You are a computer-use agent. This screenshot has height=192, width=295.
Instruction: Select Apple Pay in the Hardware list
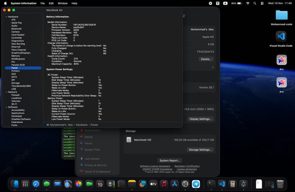point(17,23)
